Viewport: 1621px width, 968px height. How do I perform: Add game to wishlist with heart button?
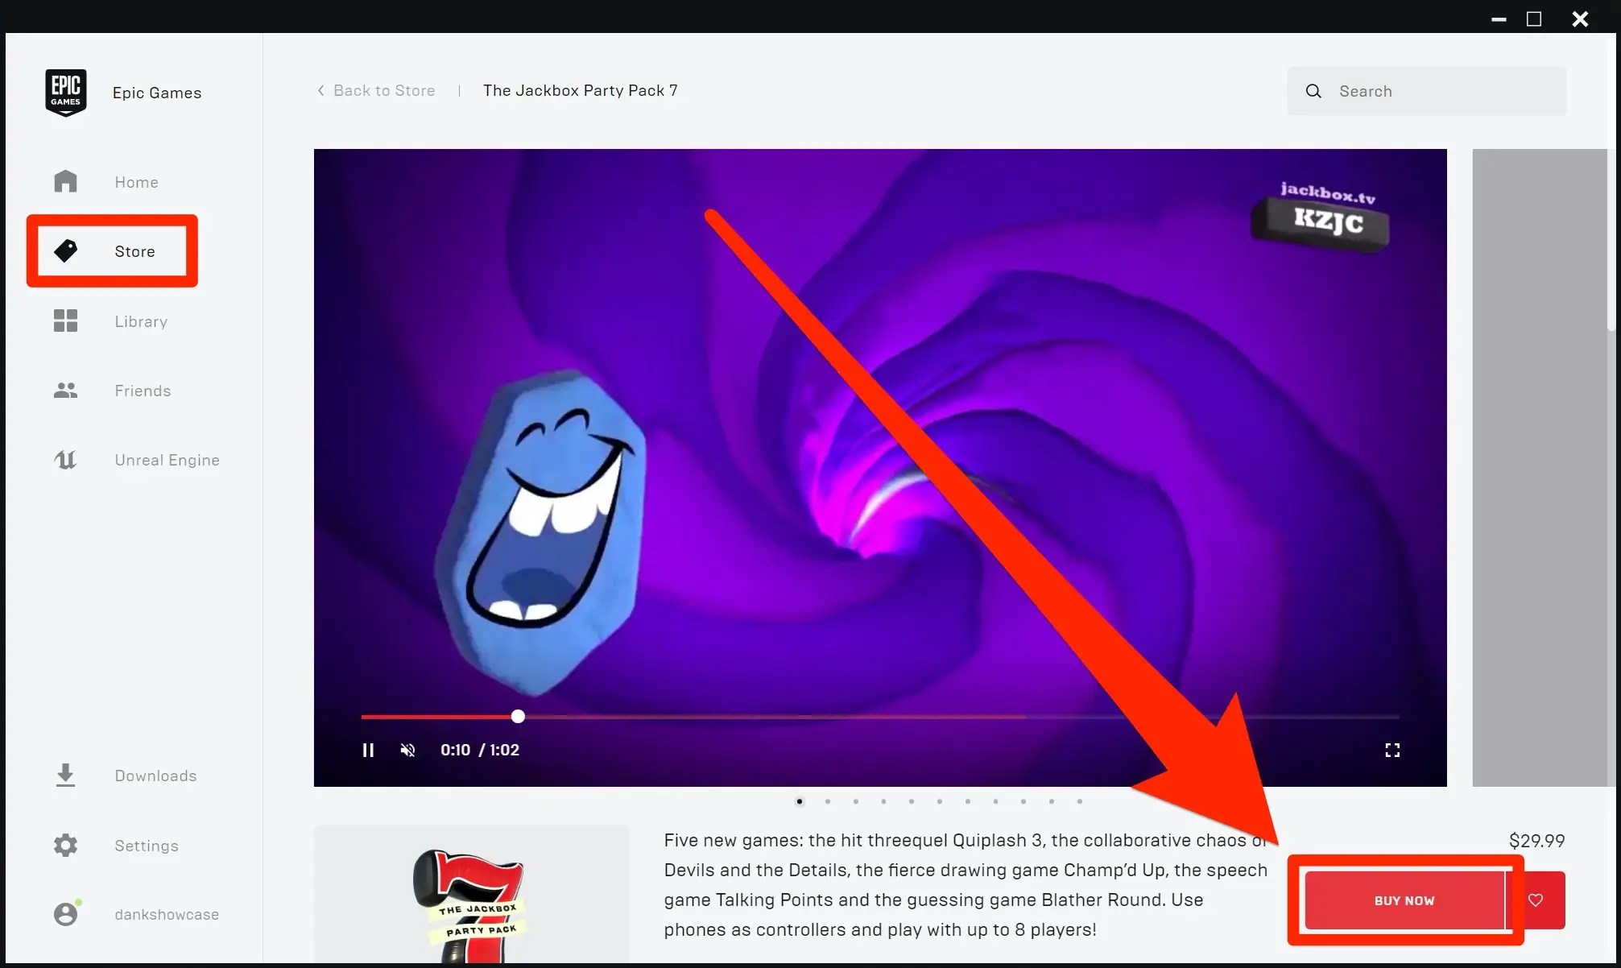pyautogui.click(x=1536, y=900)
